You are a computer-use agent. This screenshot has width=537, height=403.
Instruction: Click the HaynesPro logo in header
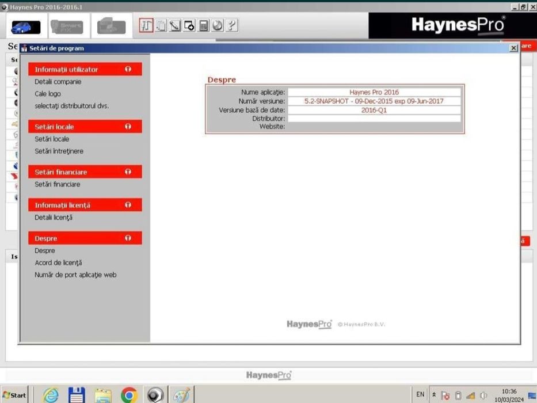point(458,26)
